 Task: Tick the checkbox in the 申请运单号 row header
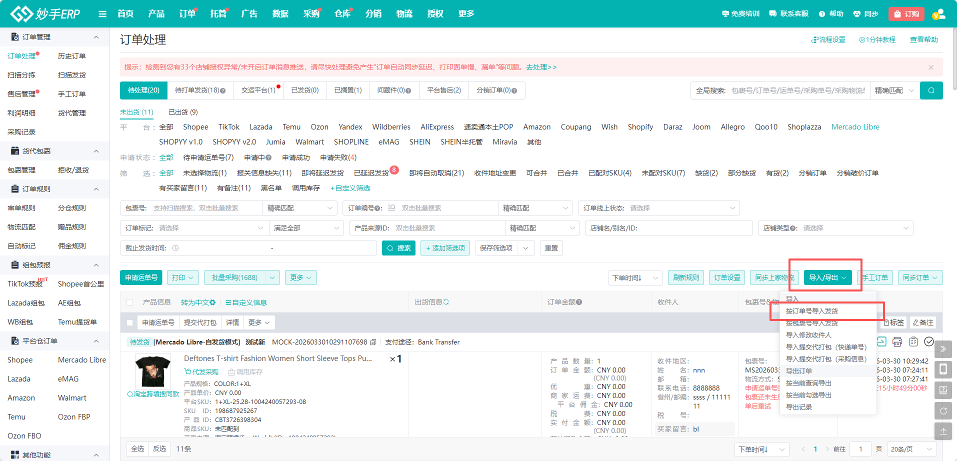click(129, 322)
